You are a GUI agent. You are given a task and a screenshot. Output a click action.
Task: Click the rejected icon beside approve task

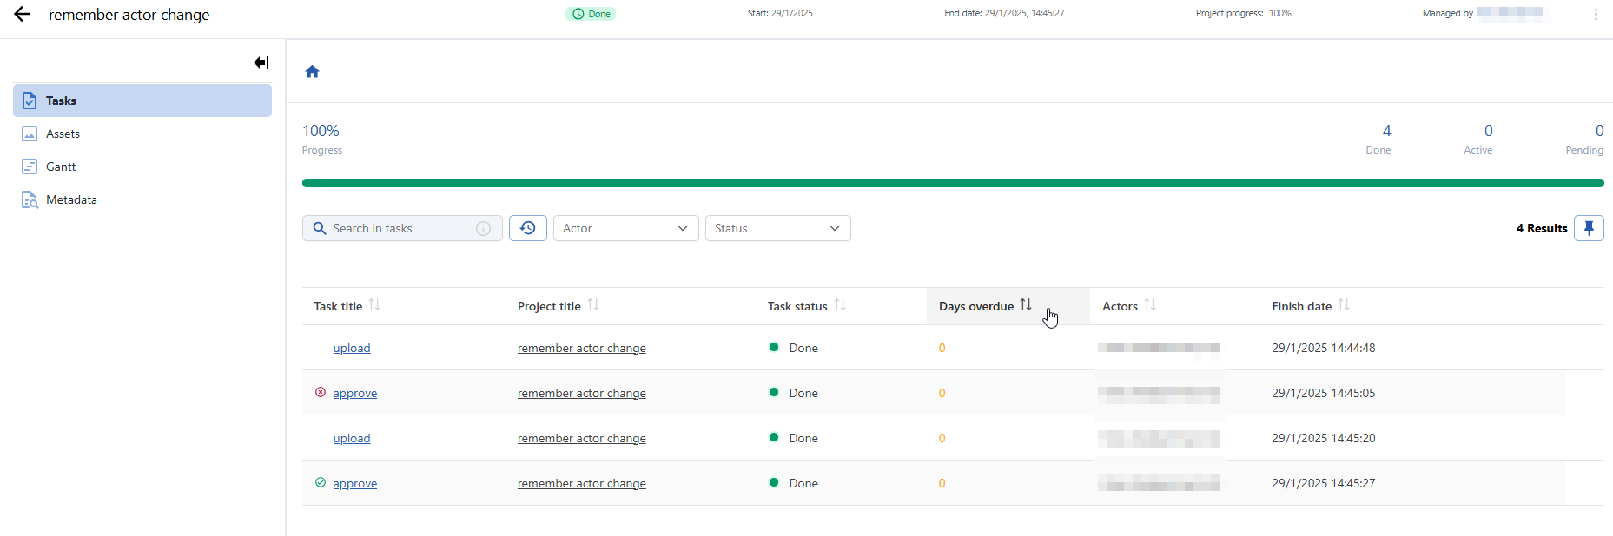321,393
